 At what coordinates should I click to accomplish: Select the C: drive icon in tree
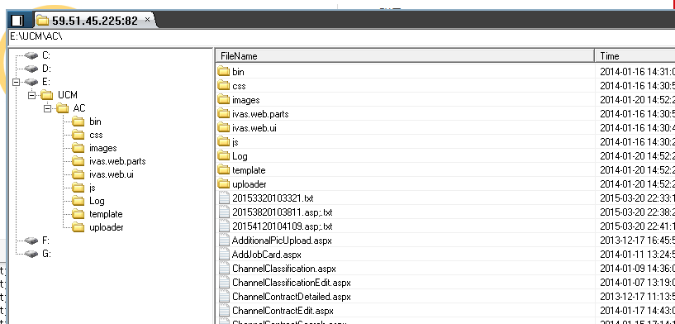31,55
